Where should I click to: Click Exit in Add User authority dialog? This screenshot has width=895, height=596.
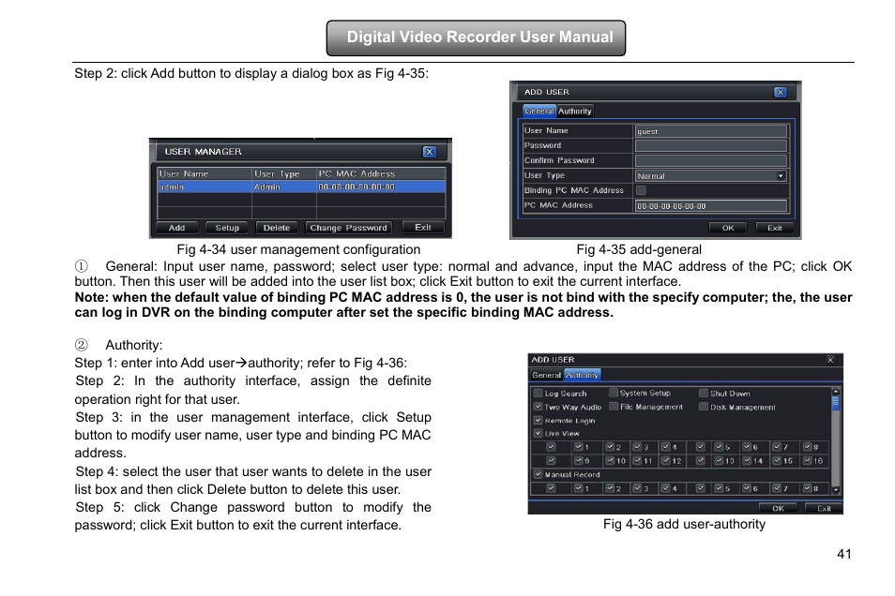click(x=824, y=509)
